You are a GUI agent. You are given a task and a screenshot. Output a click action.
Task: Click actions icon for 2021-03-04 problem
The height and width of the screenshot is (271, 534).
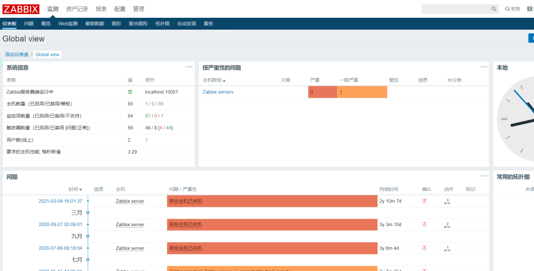[447, 201]
